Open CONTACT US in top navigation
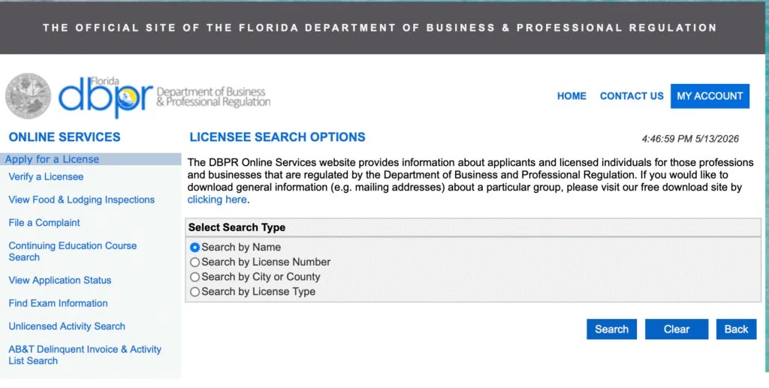The image size is (769, 388). coord(632,96)
